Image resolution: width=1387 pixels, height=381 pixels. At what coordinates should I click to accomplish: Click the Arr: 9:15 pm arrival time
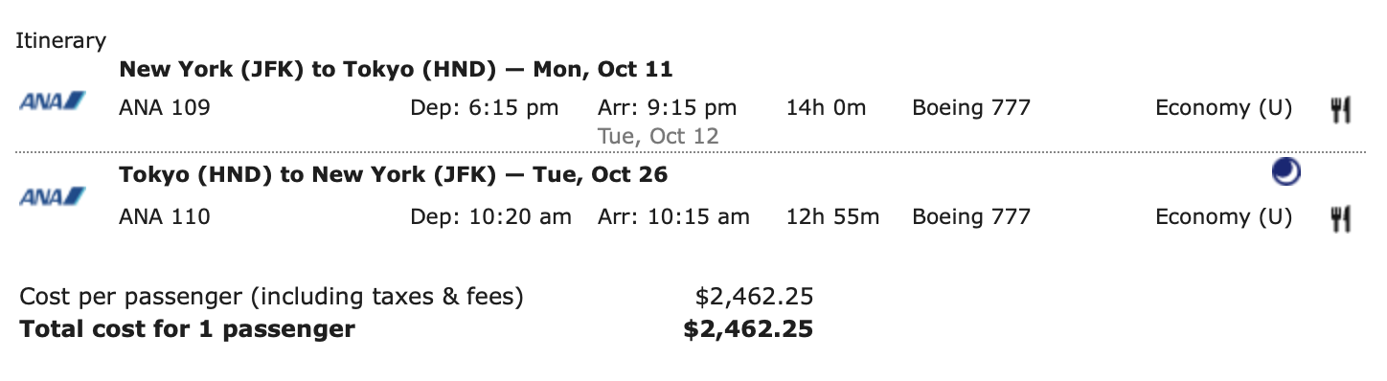tap(668, 108)
